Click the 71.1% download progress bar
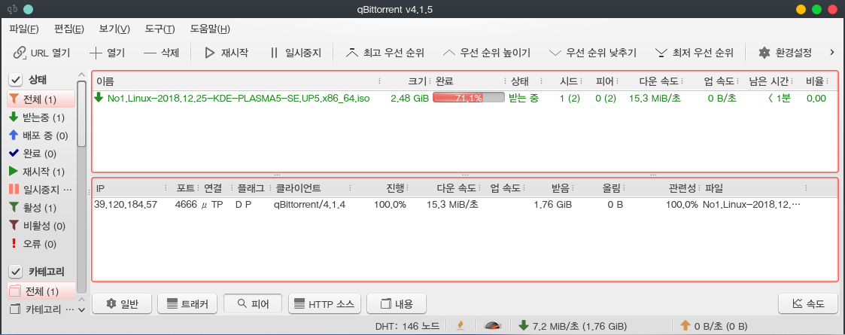This screenshot has height=335, width=845. [469, 98]
